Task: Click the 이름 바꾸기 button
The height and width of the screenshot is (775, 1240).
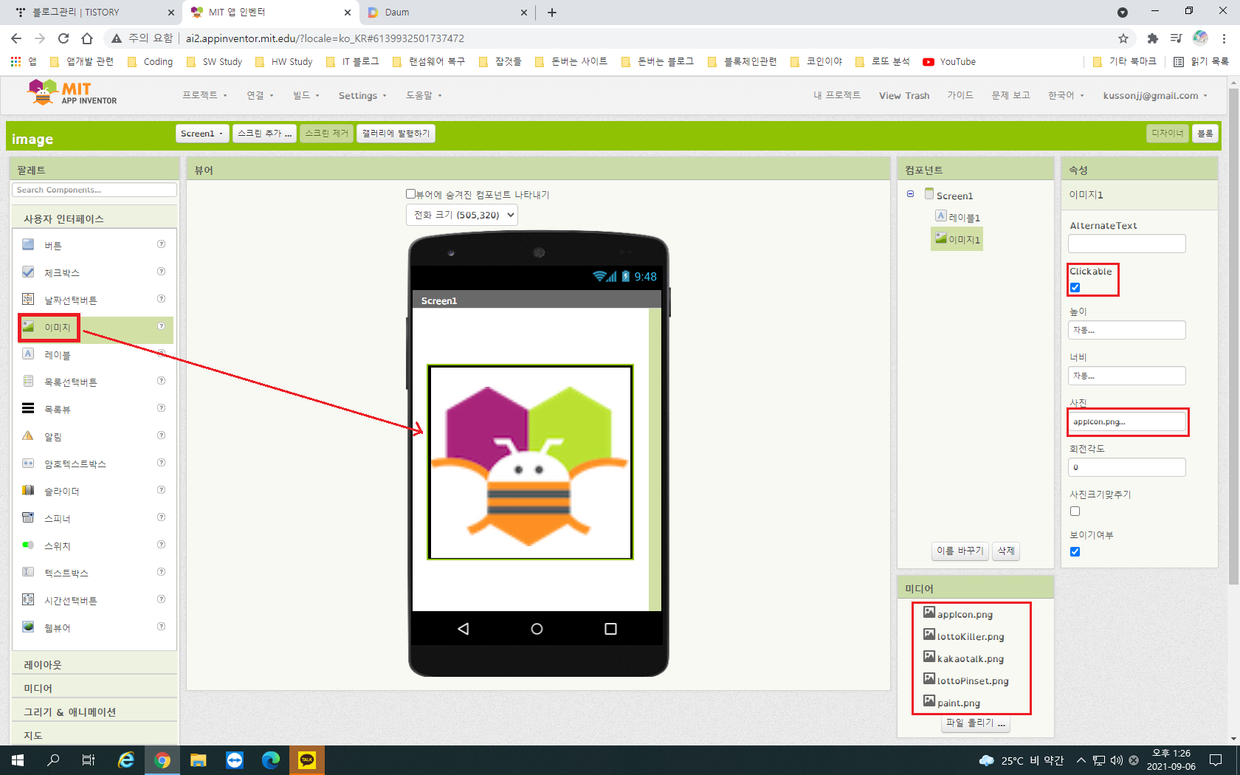Action: tap(960, 551)
